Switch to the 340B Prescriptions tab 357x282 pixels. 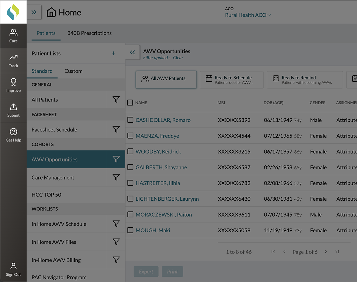click(89, 33)
